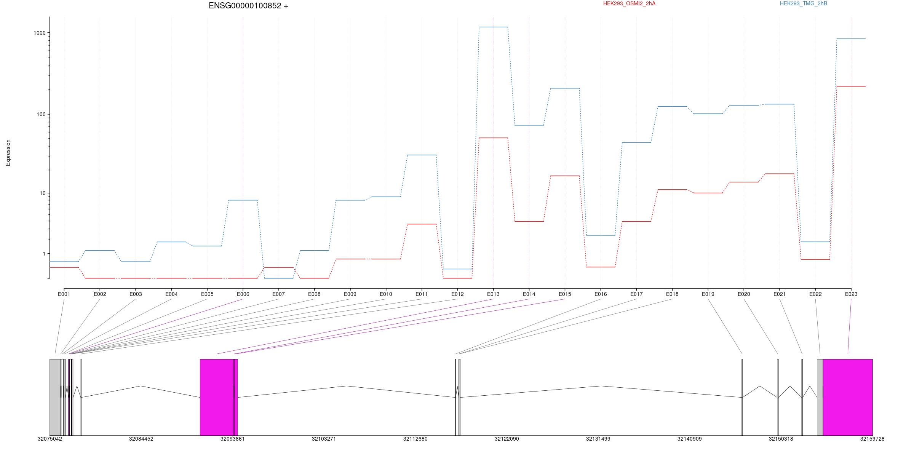
Task: Click red line plateau above E013
Action: click(493, 138)
